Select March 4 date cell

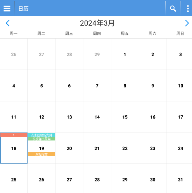click(x=14, y=85)
